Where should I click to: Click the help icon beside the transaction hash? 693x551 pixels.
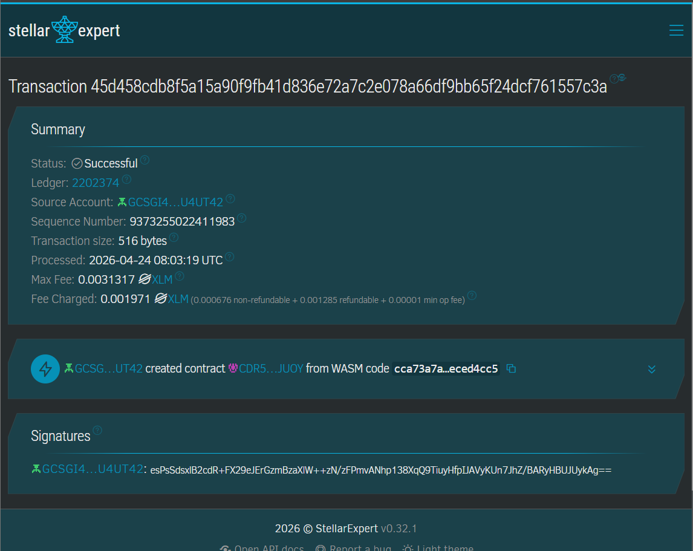coord(614,79)
